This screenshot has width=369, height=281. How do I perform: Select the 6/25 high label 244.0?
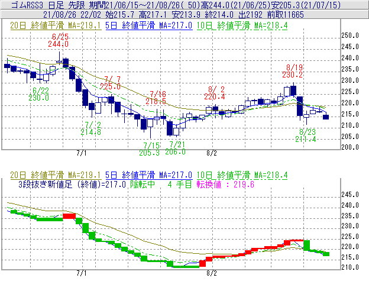tap(59, 40)
